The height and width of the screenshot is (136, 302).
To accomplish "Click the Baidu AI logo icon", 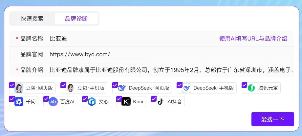I will [x=53, y=102].
